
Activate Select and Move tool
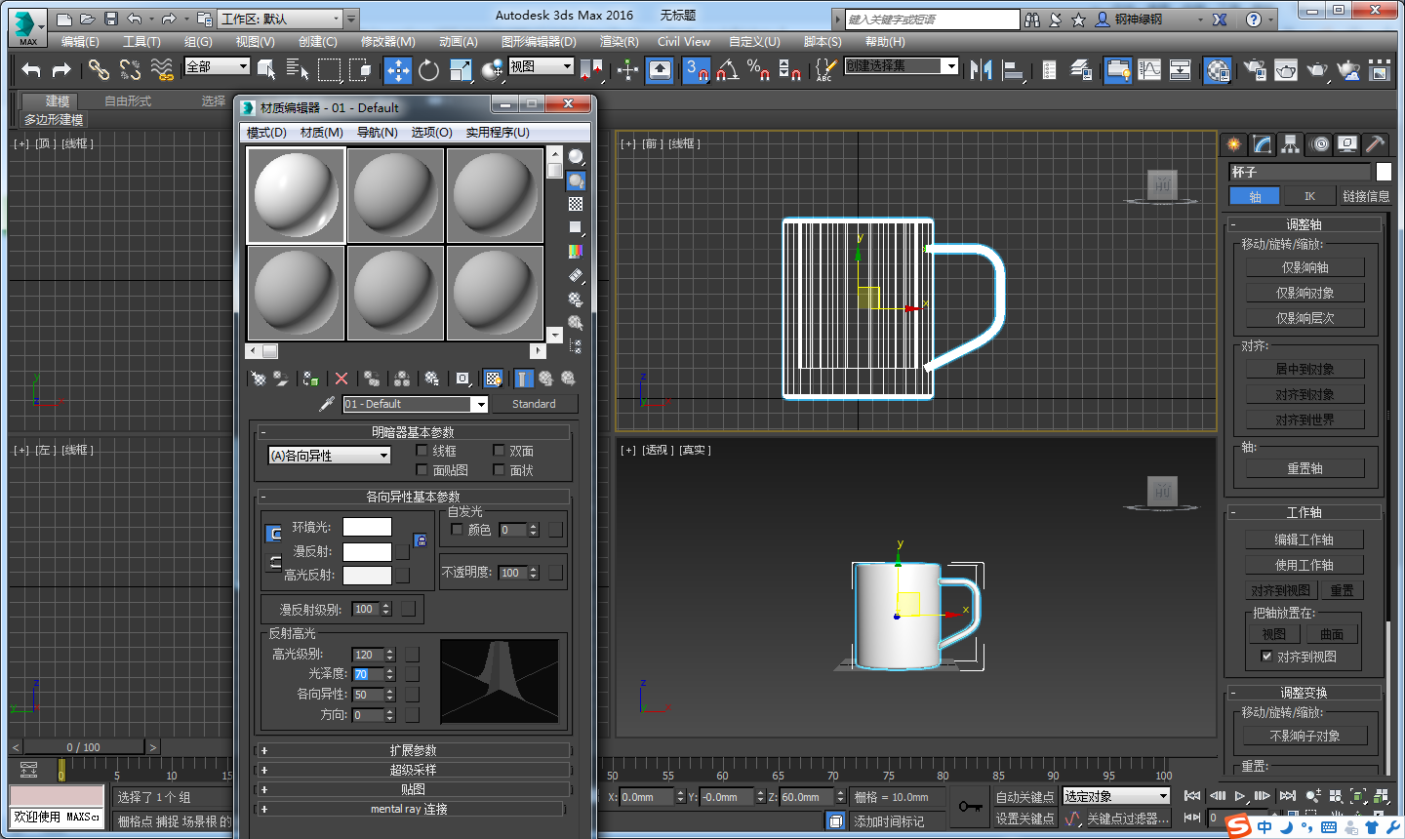pyautogui.click(x=398, y=69)
